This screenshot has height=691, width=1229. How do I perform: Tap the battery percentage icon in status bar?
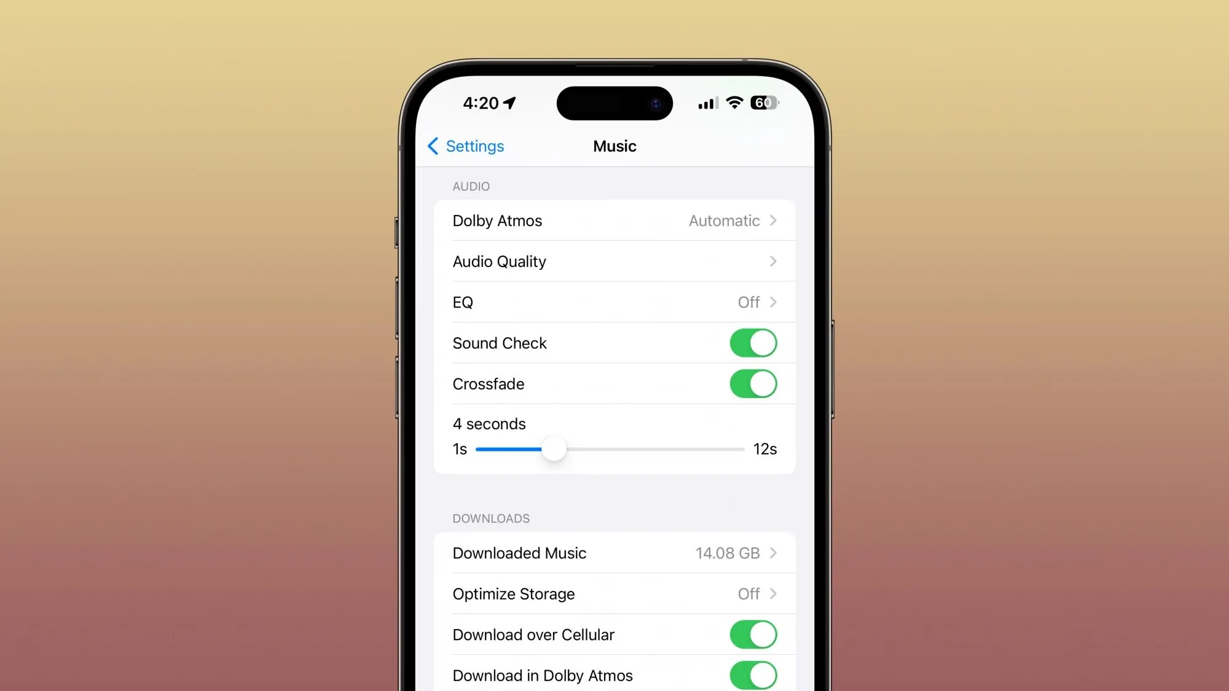coord(762,103)
